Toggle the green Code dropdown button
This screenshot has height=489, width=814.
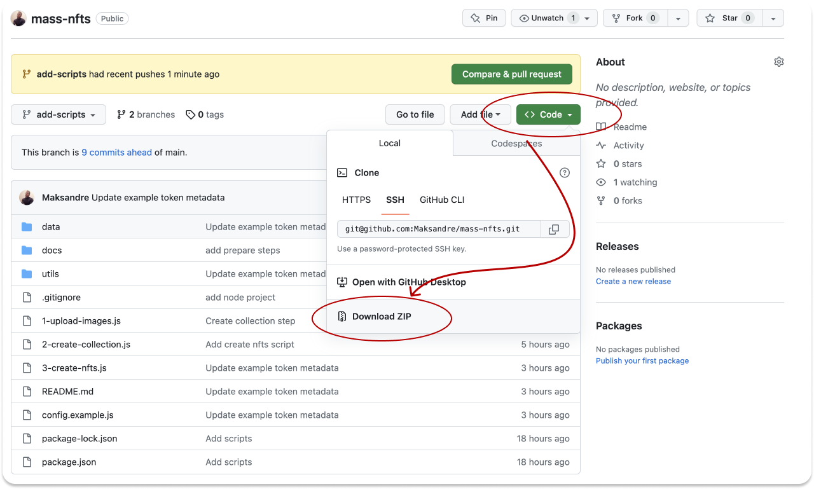point(548,114)
